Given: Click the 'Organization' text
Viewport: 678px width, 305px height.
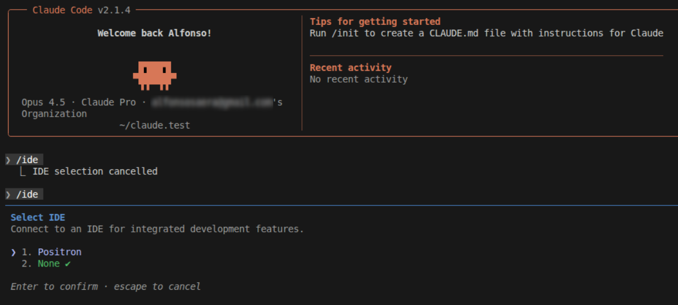Looking at the screenshot, I should click(54, 114).
